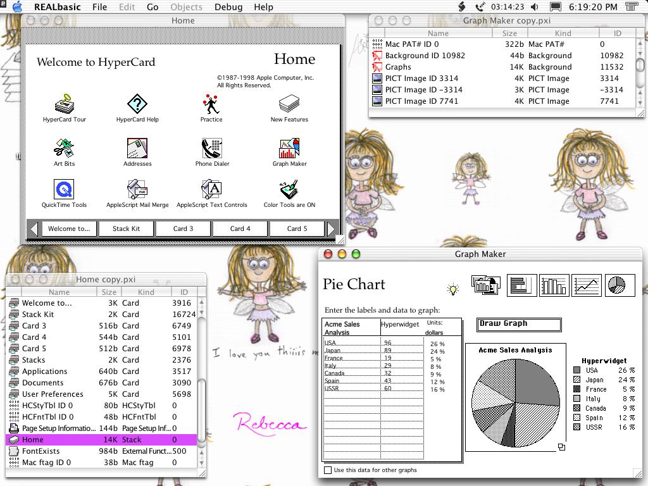Viewport: 648px width, 486px height.
Task: Click the Apple menu logo
Action: (17, 6)
